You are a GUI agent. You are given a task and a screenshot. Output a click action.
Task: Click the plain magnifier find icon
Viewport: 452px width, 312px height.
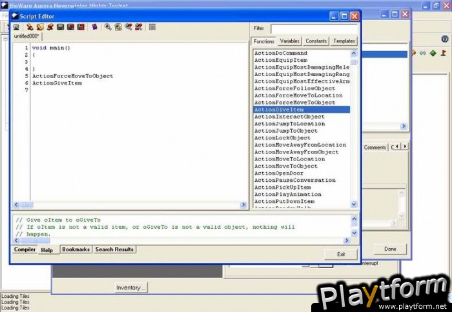point(108,27)
